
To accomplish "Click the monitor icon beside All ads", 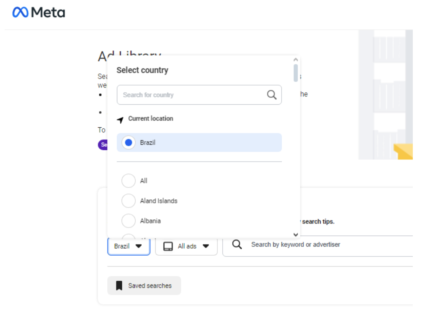I will point(168,246).
